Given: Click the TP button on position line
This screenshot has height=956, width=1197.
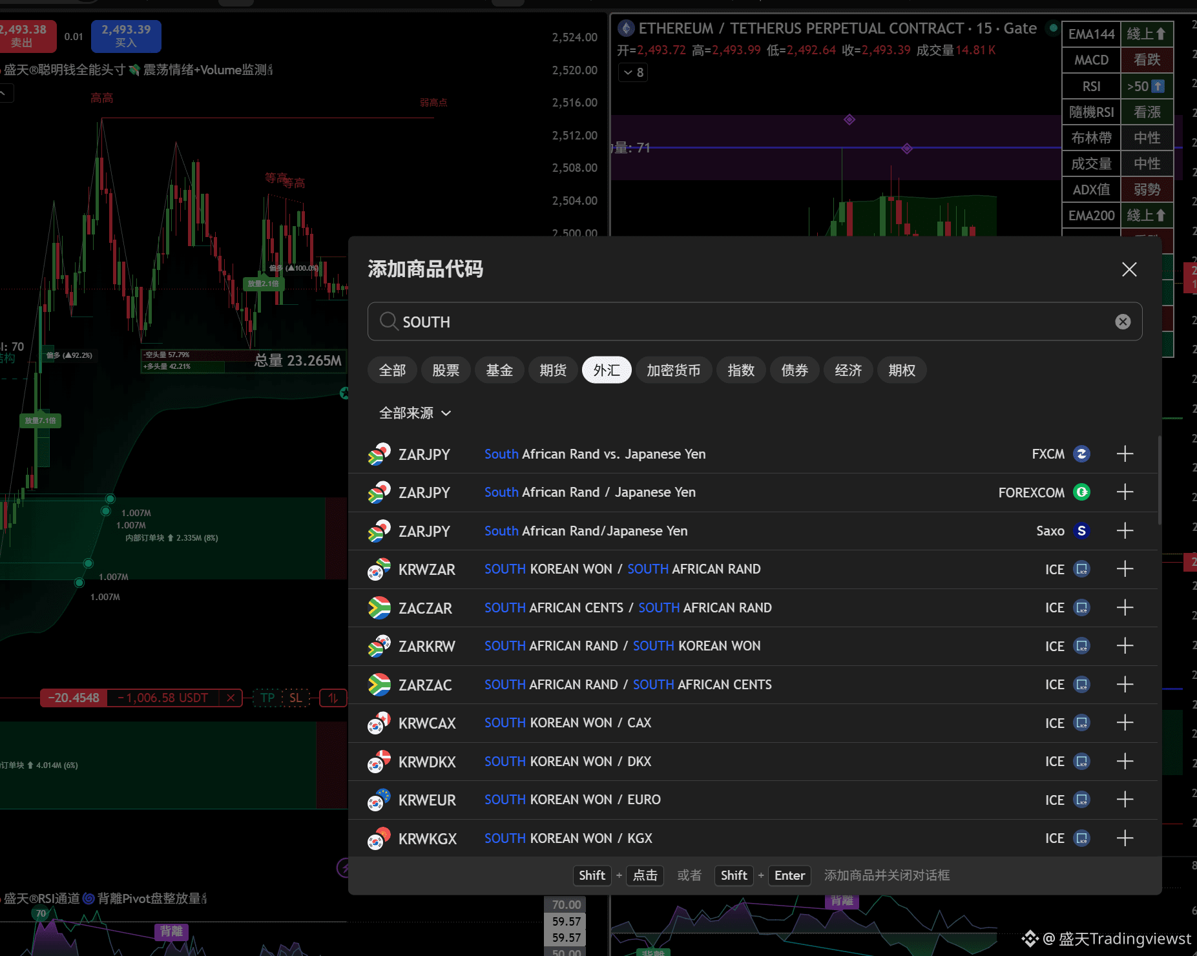Looking at the screenshot, I should point(267,698).
